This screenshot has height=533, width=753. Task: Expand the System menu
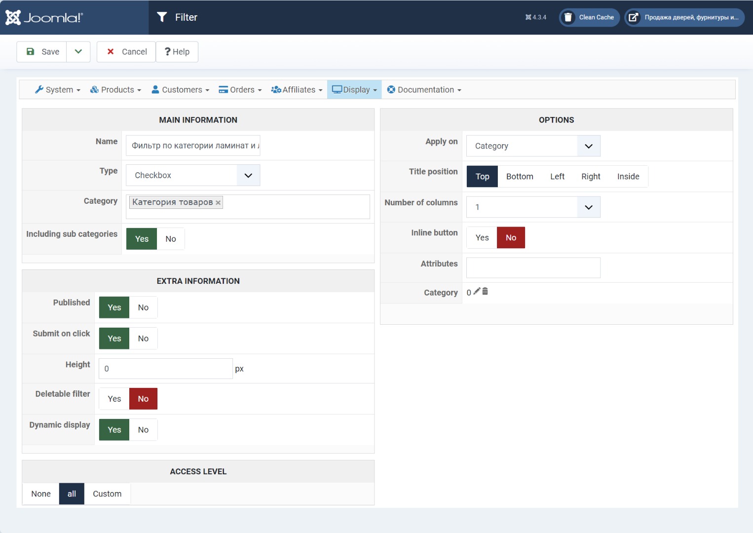(58, 90)
